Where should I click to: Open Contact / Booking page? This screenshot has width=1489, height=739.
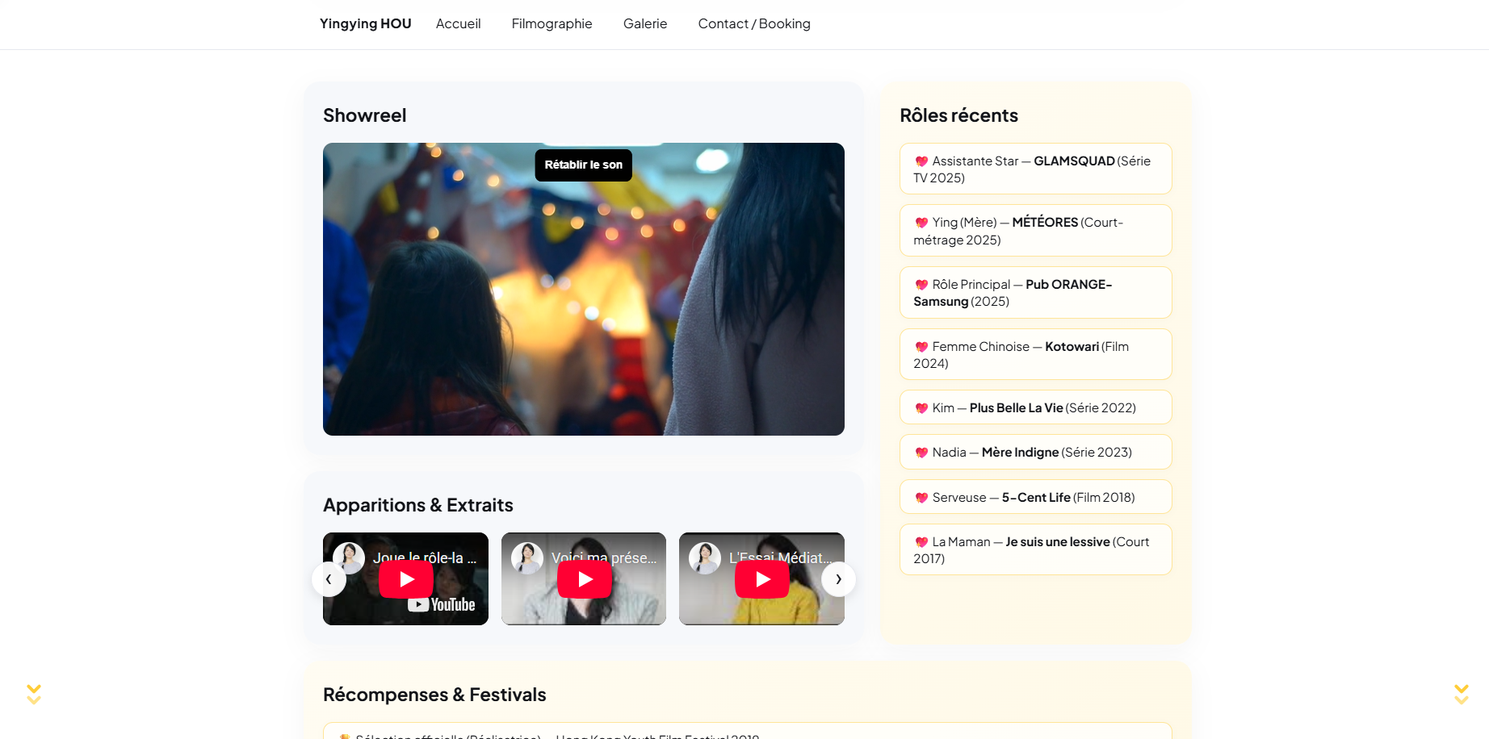754,24
